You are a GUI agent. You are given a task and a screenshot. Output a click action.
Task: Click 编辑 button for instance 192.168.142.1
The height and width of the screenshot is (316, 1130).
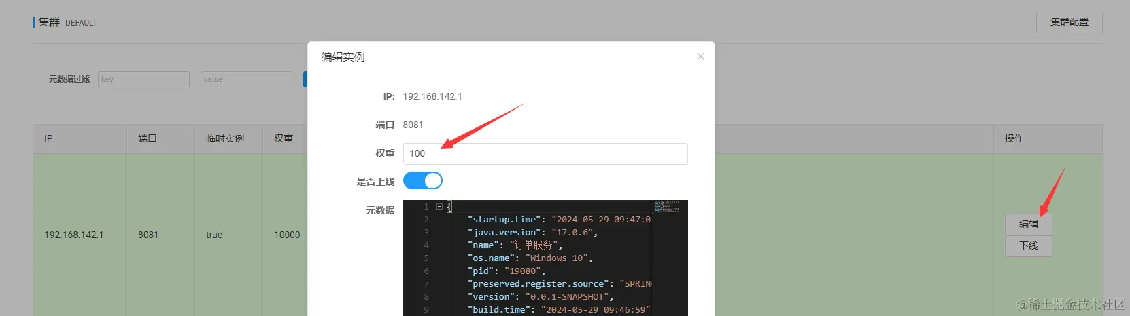pyautogui.click(x=1028, y=224)
